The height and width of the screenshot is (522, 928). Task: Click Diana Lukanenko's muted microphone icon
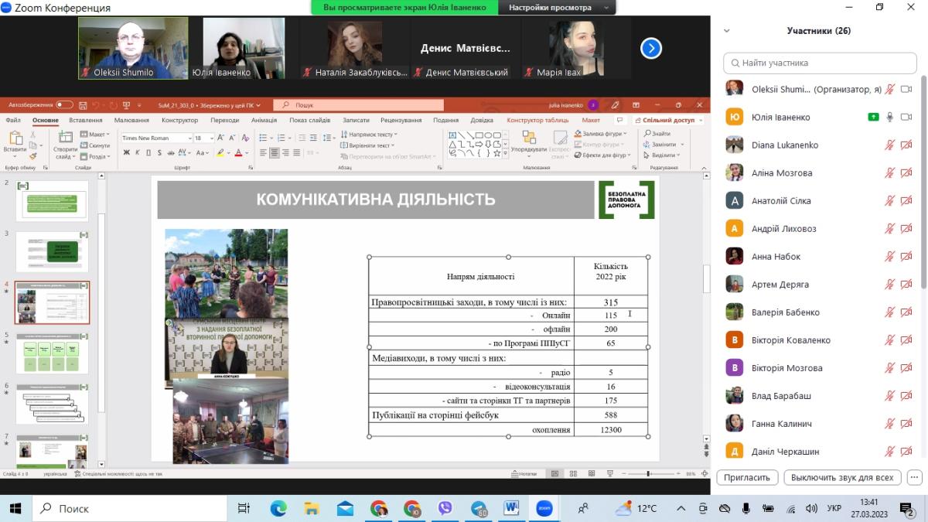point(890,145)
